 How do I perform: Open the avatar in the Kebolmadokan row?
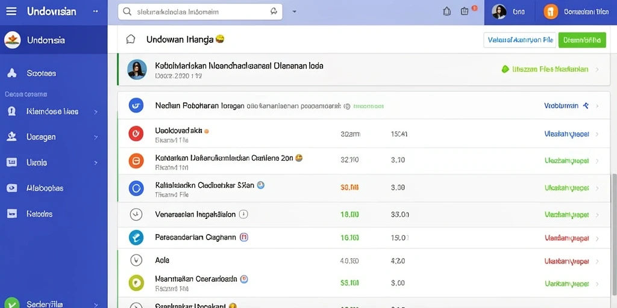[137, 70]
